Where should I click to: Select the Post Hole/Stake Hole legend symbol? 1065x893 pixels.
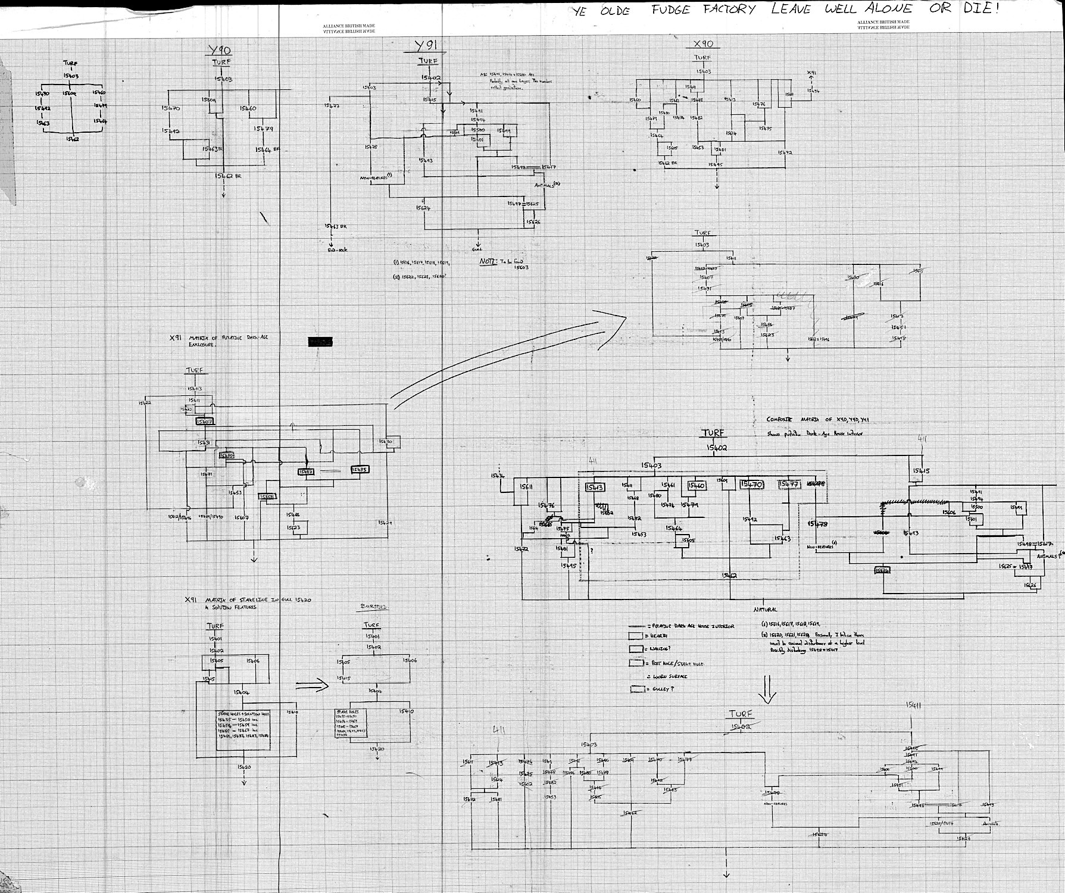click(636, 663)
